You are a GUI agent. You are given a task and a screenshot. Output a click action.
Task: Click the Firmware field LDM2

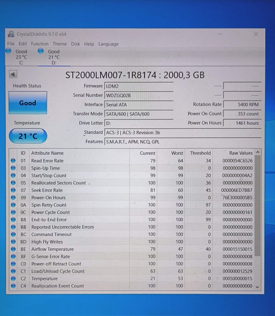tap(139, 86)
